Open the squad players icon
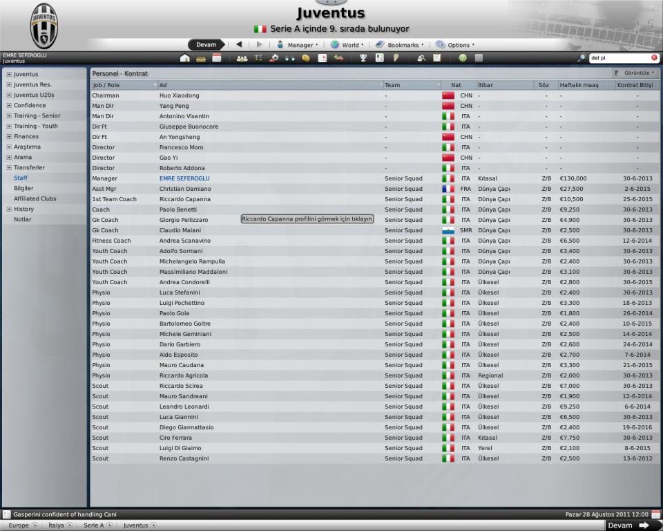663x531 pixels. click(242, 58)
